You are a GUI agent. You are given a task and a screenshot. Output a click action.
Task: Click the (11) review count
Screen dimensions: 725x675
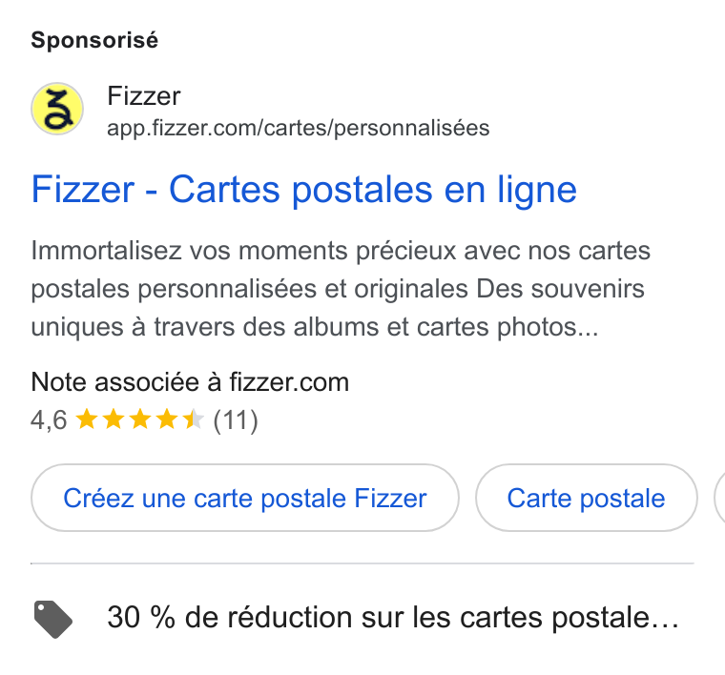tap(236, 420)
